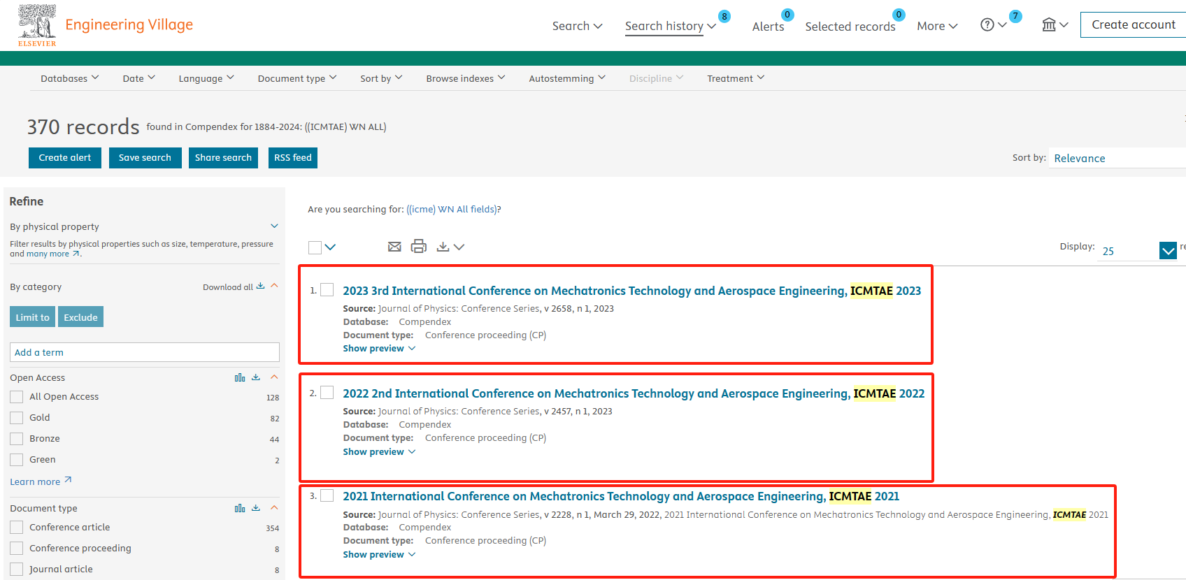Screen dimensions: 1186x580
Task: Collapse the Open Access facet
Action: coord(274,377)
